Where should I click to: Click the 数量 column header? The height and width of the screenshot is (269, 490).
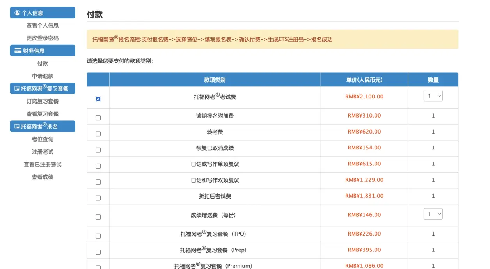tap(433, 80)
